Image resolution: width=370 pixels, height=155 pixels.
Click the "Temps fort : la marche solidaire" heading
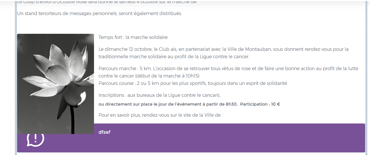tap(133, 37)
